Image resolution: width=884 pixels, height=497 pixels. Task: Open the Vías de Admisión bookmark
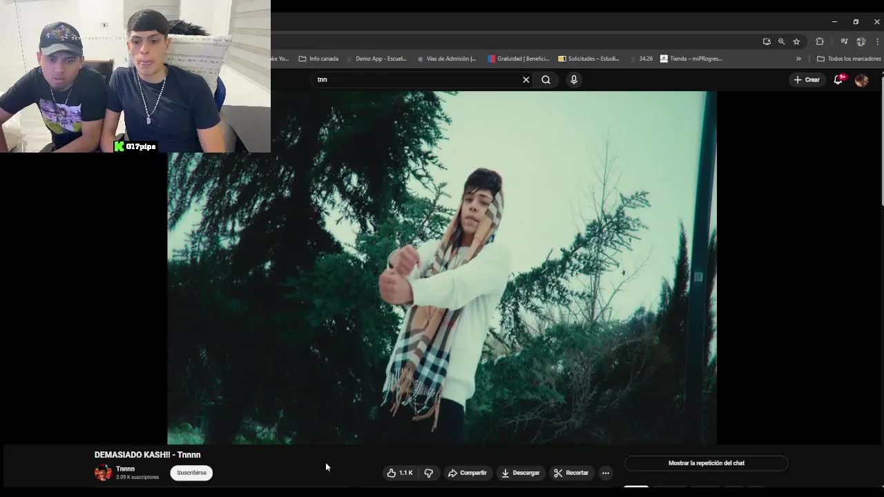pyautogui.click(x=447, y=59)
